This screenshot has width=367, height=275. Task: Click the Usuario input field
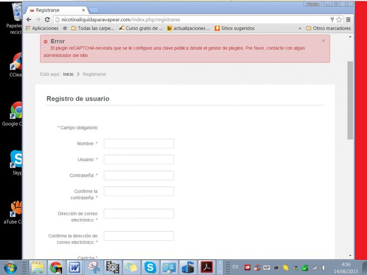[x=139, y=159]
